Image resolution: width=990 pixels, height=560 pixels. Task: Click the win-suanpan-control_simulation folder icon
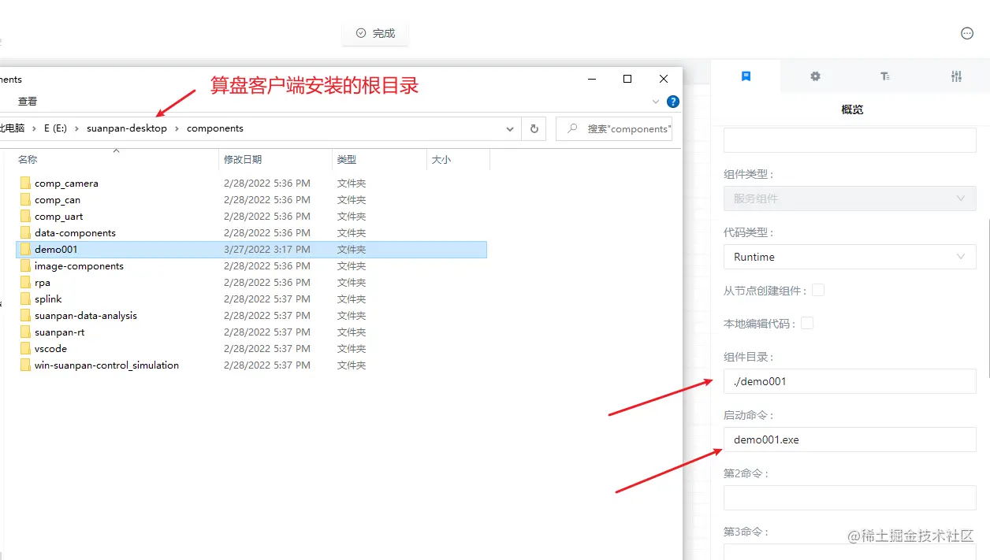pos(26,365)
